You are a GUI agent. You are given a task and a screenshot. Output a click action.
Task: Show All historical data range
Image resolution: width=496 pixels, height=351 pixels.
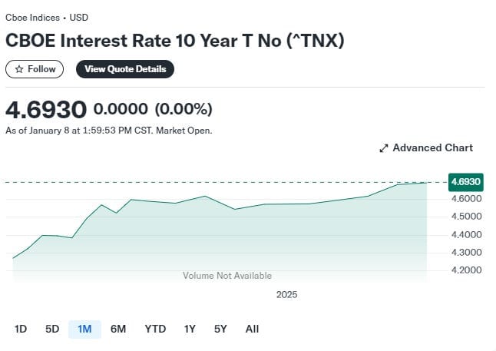click(252, 329)
